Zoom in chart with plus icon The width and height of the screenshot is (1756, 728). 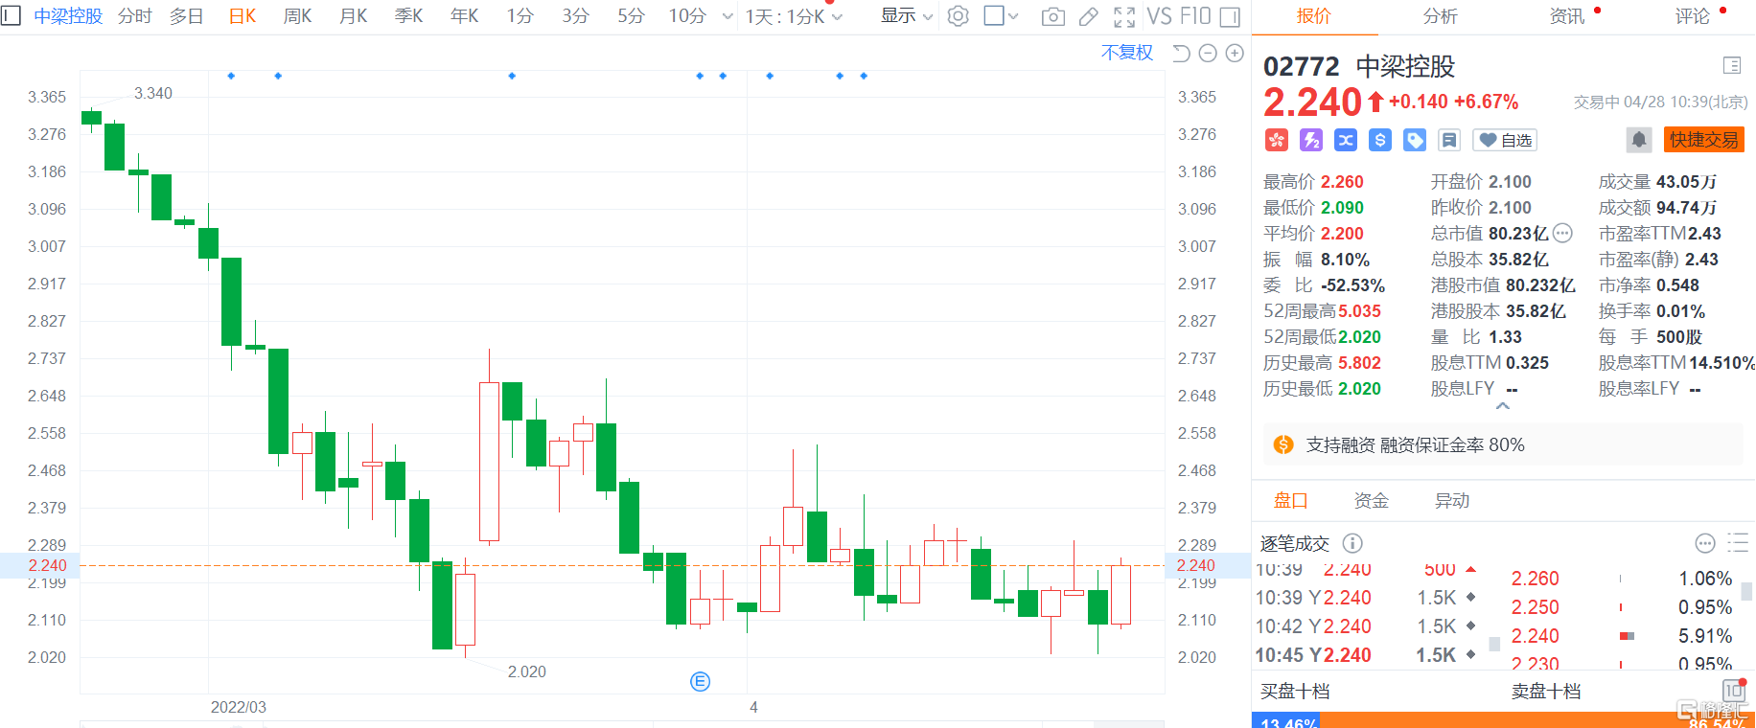click(1235, 54)
